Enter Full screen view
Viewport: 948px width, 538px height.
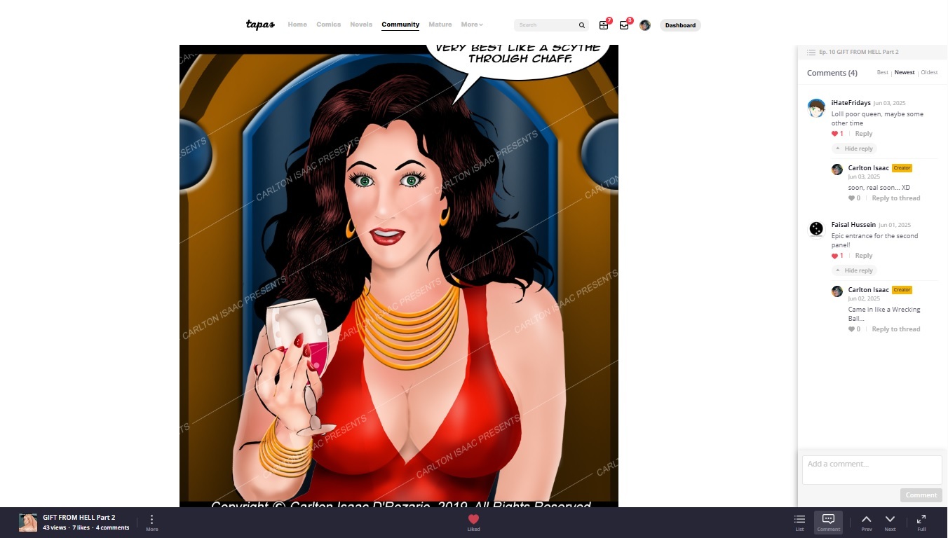(921, 521)
